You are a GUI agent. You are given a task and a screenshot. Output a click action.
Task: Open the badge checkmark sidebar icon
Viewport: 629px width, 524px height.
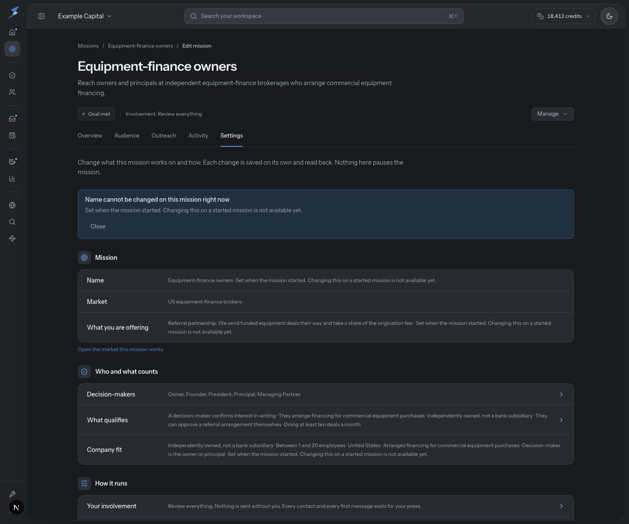point(12,76)
